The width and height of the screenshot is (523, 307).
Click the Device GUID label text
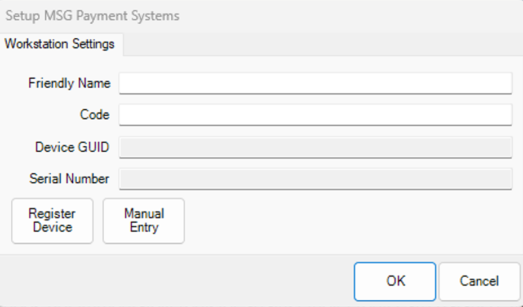point(72,147)
